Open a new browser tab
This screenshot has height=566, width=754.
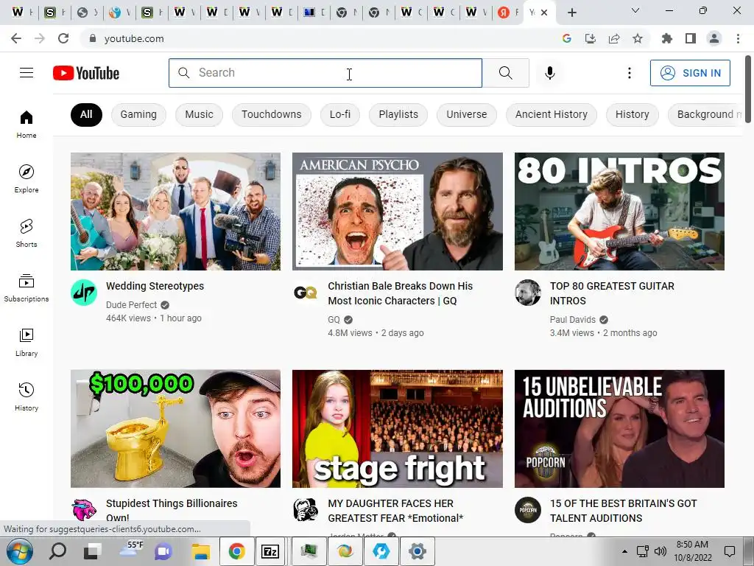point(571,13)
